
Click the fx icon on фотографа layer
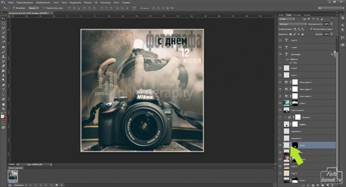coord(332,54)
